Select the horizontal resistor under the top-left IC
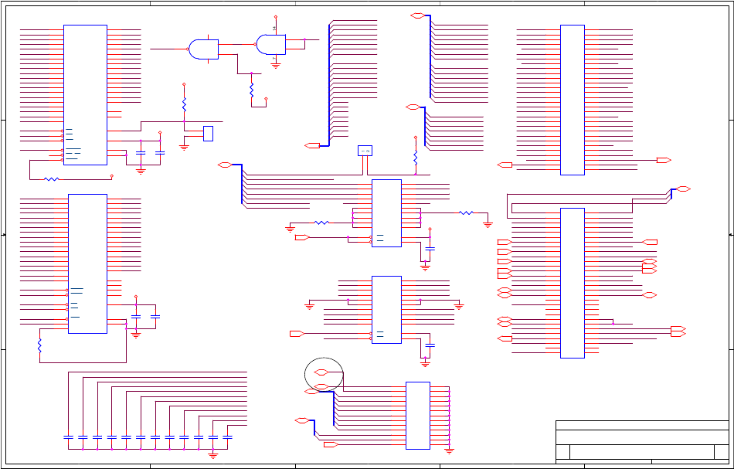The width and height of the screenshot is (734, 469). [x=52, y=179]
